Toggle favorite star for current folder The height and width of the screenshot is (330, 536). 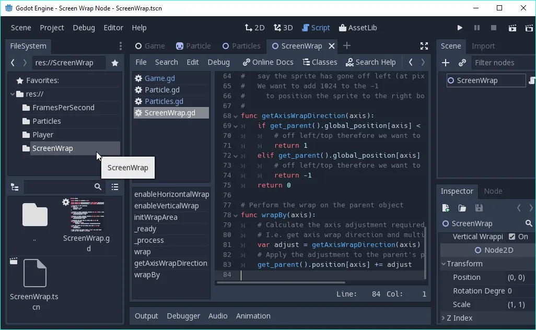(115, 63)
